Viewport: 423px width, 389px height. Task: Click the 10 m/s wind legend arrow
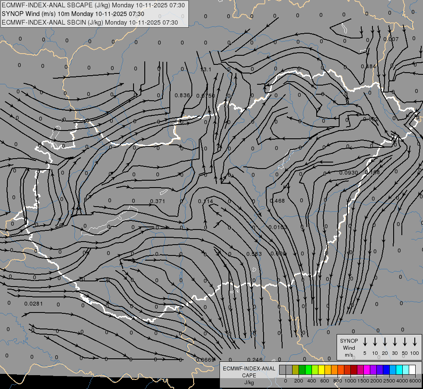tap(375, 341)
